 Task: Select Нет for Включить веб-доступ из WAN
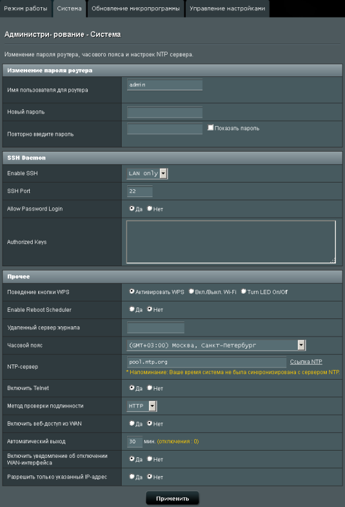pyautogui.click(x=149, y=423)
